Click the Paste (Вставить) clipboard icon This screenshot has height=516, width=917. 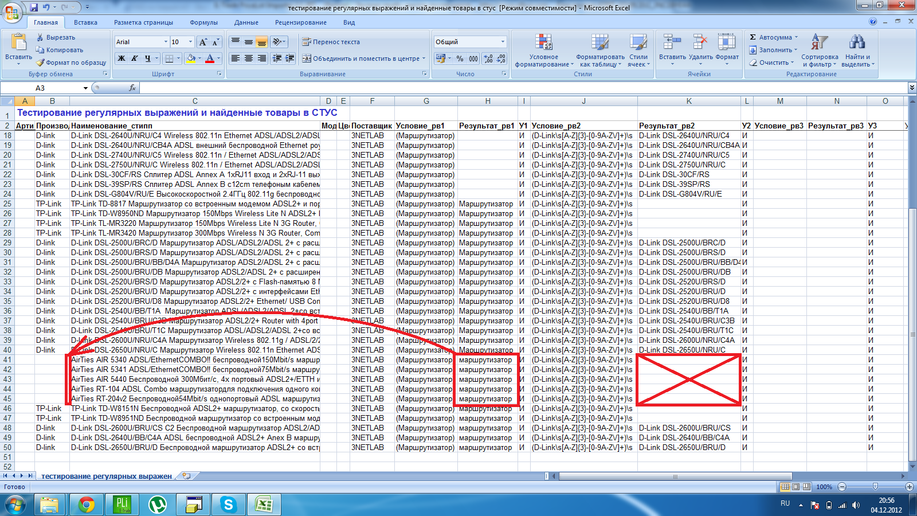18,43
